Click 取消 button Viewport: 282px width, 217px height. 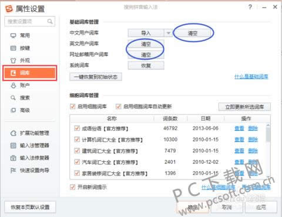(x=227, y=207)
